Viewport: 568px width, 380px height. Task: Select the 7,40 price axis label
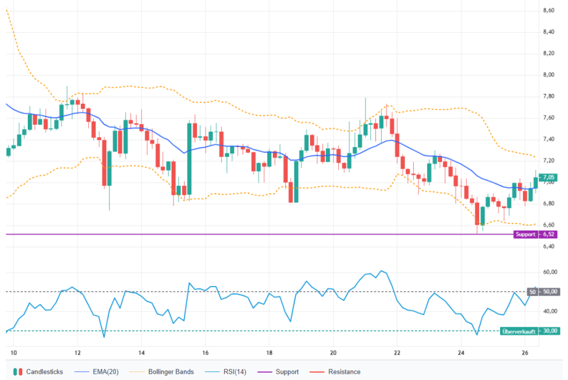(x=548, y=139)
